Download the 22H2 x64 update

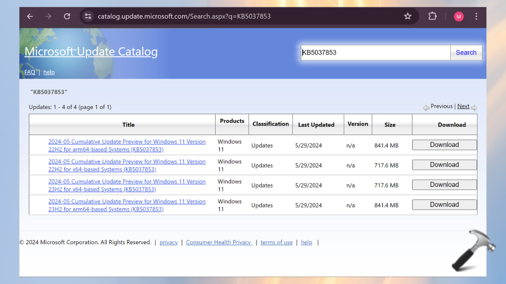tap(444, 165)
